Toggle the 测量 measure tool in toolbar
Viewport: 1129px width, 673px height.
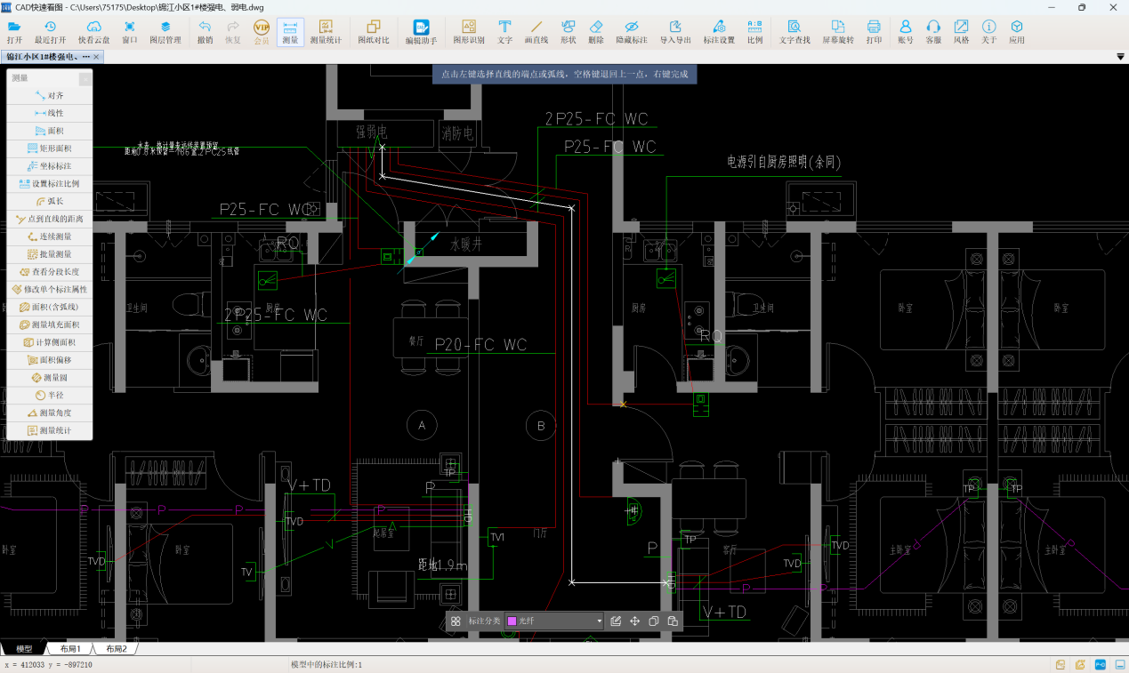pyautogui.click(x=290, y=32)
